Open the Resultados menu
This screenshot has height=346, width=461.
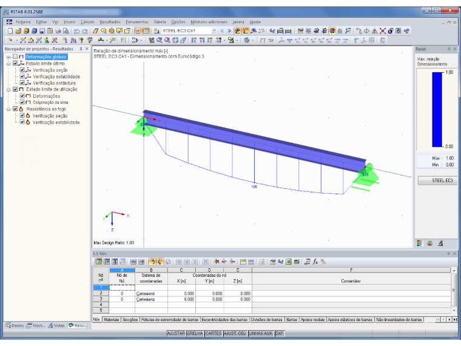tap(110, 22)
